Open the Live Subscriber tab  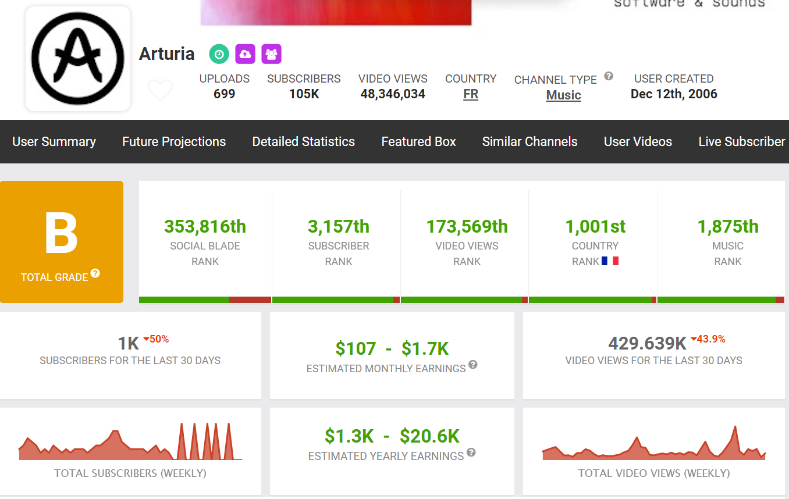(742, 141)
